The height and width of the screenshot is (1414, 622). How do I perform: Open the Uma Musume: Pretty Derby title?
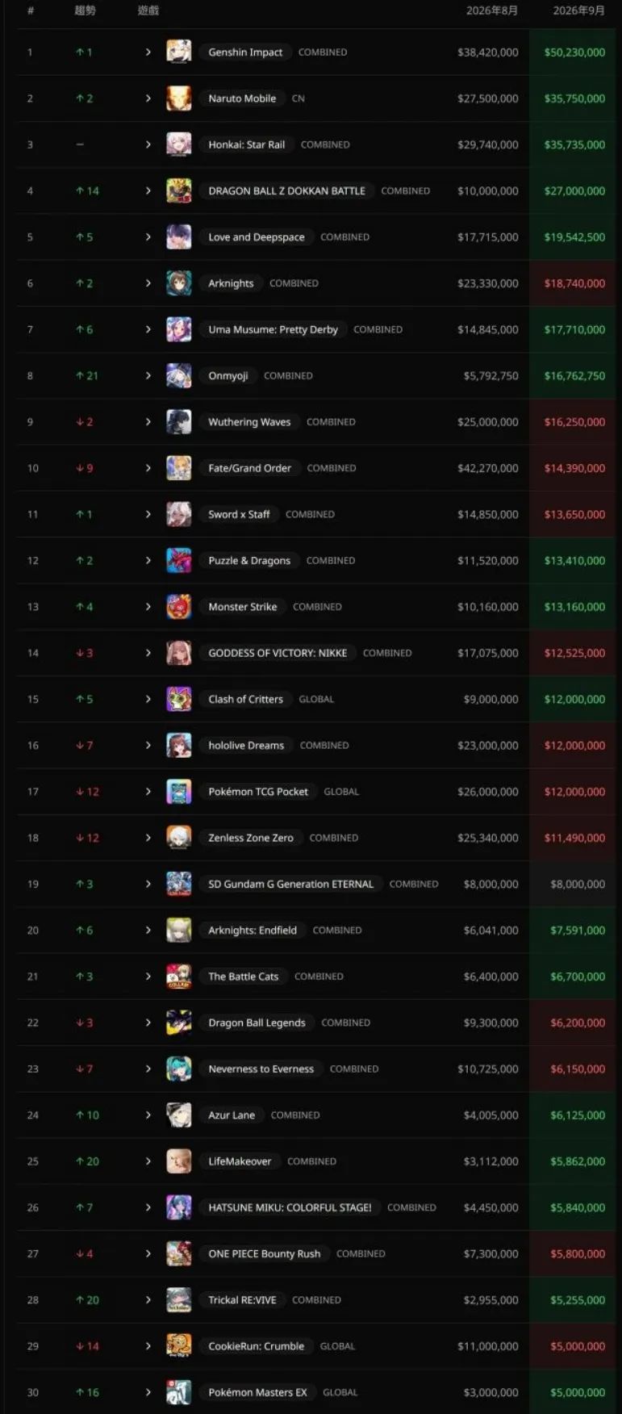click(273, 329)
